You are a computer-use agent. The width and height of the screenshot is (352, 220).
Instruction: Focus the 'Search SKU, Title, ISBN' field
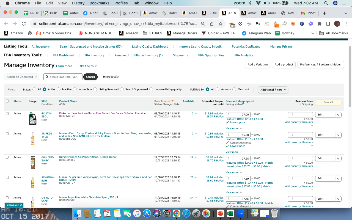pos(63,77)
